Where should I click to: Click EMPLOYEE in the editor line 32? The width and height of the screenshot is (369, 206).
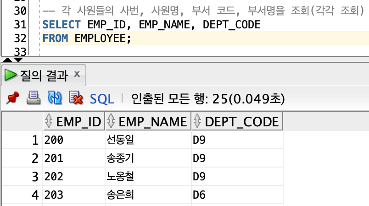coord(101,38)
